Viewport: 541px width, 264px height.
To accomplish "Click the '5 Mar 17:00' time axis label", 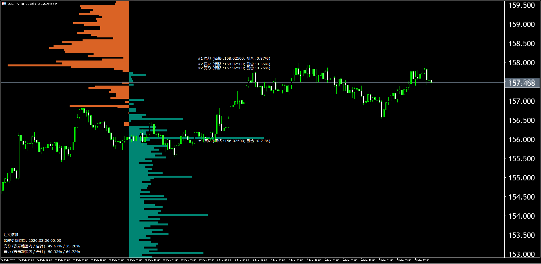I will tap(422, 260).
